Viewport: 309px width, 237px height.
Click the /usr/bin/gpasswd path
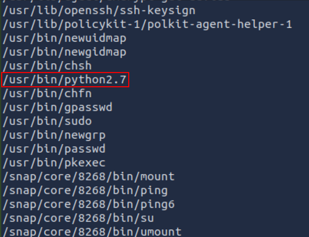57,107
